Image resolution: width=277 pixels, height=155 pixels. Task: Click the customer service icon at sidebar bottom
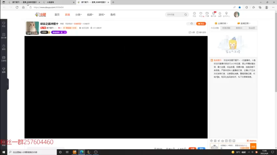point(4,143)
